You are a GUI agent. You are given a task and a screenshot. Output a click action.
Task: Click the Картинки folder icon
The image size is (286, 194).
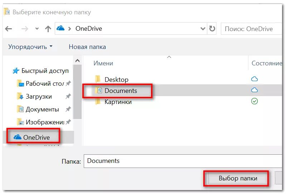98,101
